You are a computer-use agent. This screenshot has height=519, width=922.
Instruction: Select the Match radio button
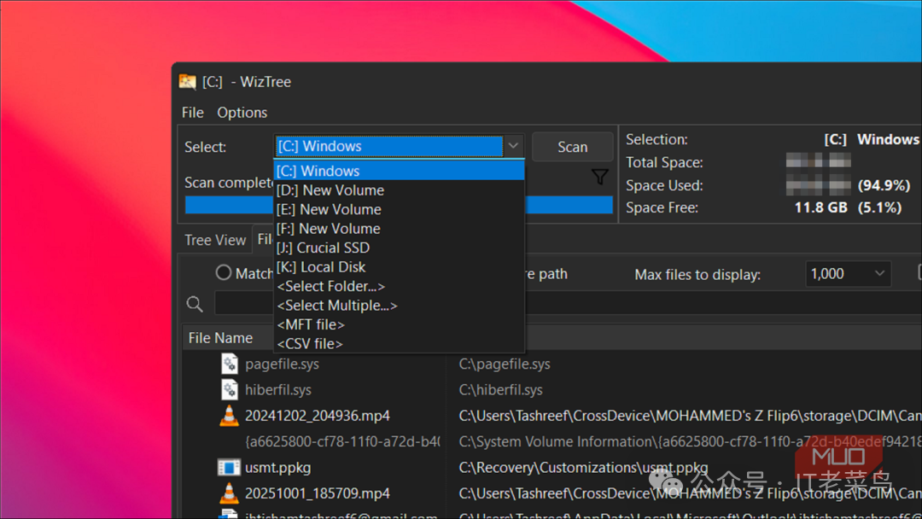[224, 273]
